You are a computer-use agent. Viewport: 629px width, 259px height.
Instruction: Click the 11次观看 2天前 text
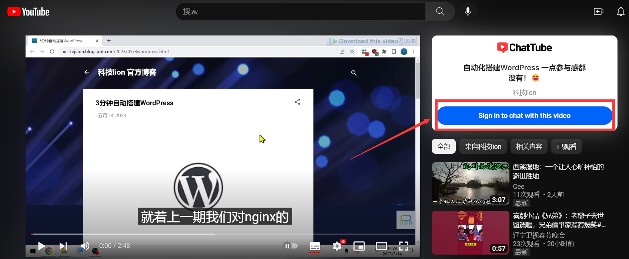pos(538,195)
